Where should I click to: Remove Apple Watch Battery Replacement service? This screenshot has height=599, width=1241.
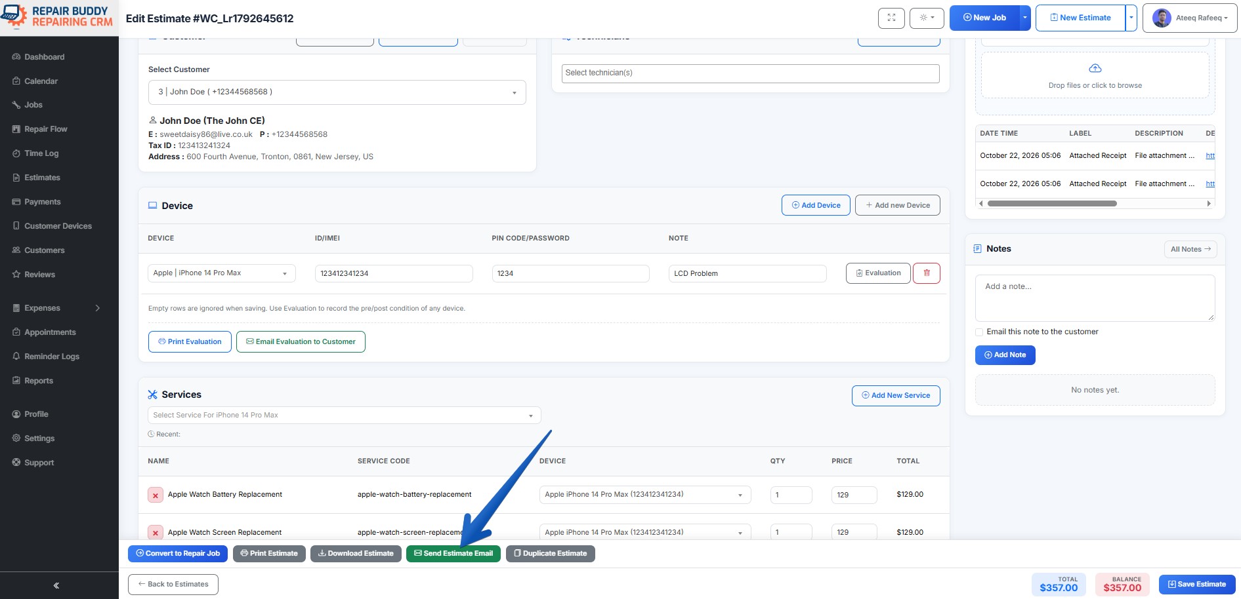[x=156, y=495]
